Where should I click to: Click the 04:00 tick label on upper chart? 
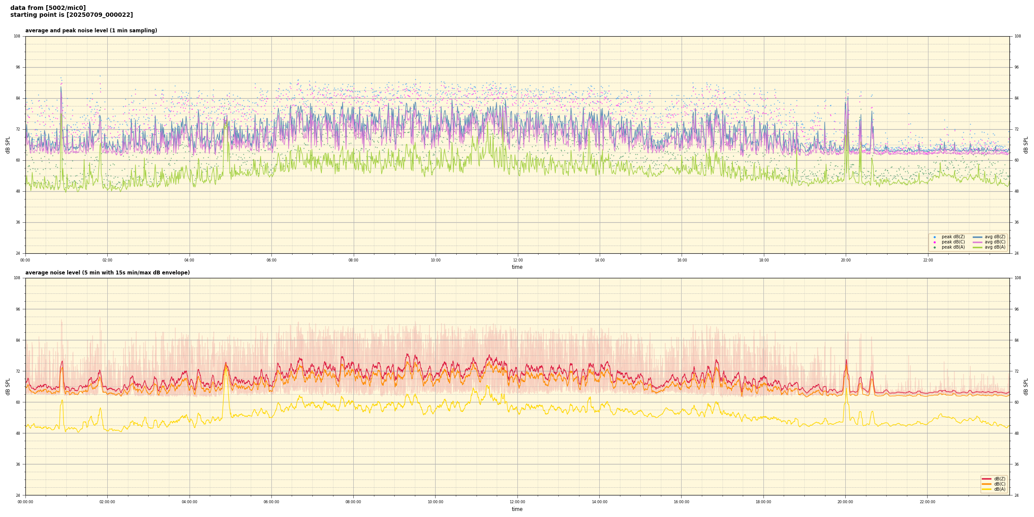(x=190, y=260)
